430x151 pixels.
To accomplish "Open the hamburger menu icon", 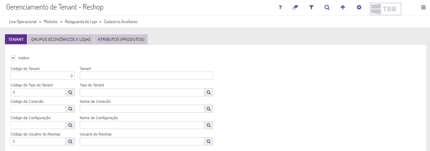I will [423, 8].
